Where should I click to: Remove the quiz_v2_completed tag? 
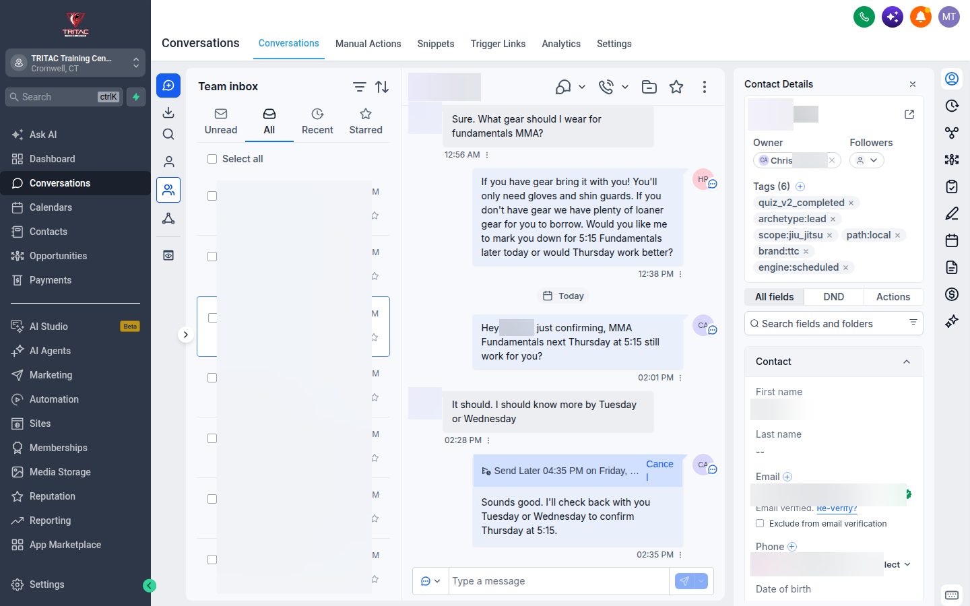click(x=851, y=203)
